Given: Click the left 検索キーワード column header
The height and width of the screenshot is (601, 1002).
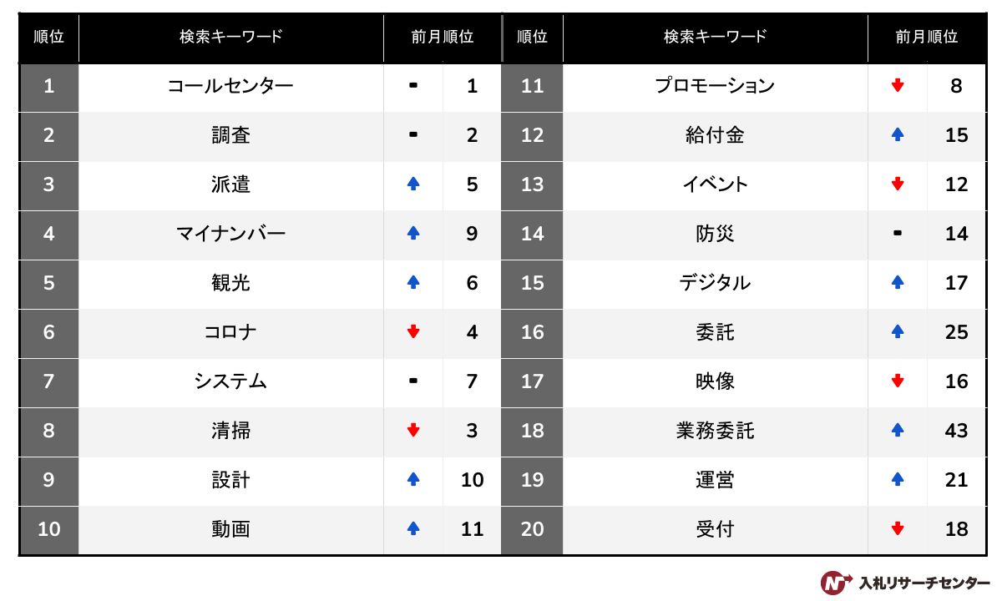Looking at the screenshot, I should point(230,37).
